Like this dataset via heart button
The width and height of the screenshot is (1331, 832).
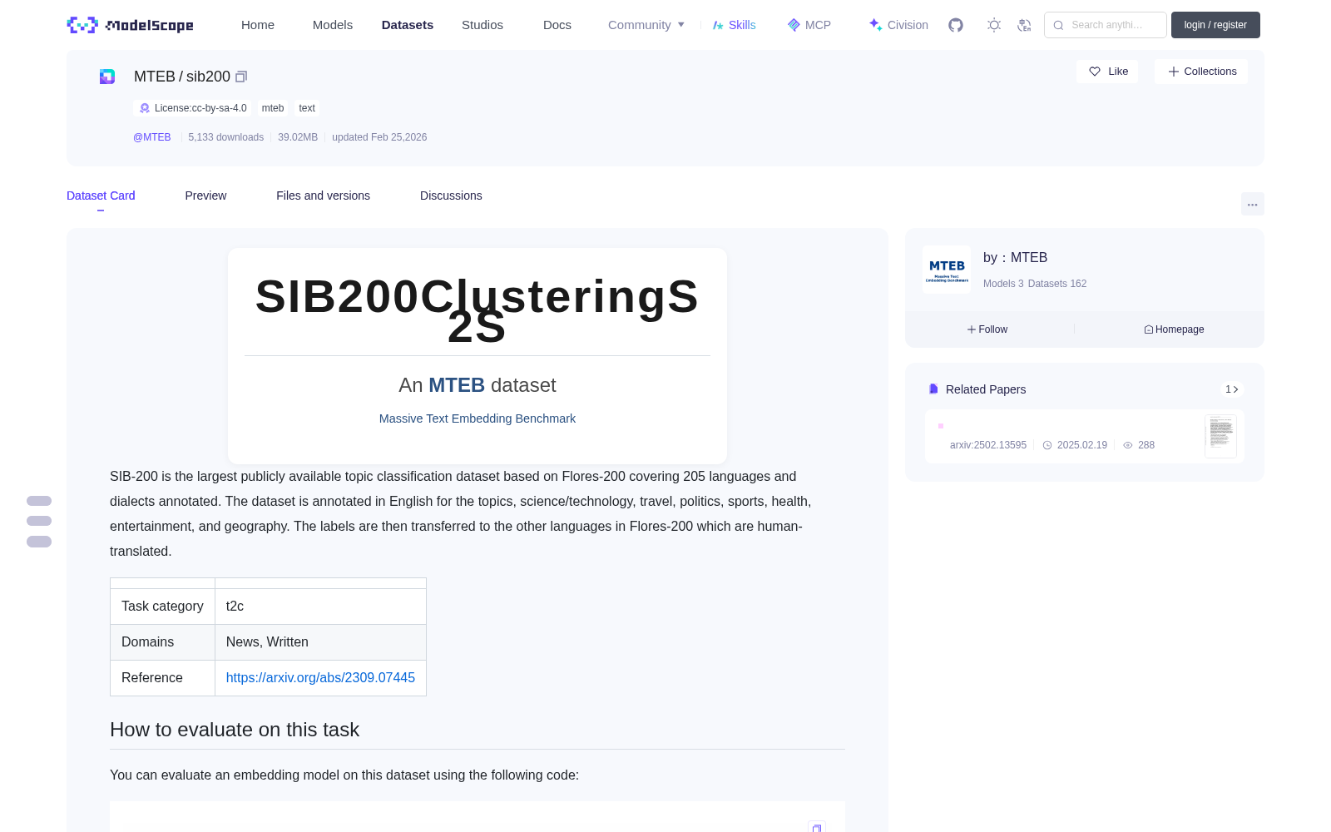[1107, 72]
